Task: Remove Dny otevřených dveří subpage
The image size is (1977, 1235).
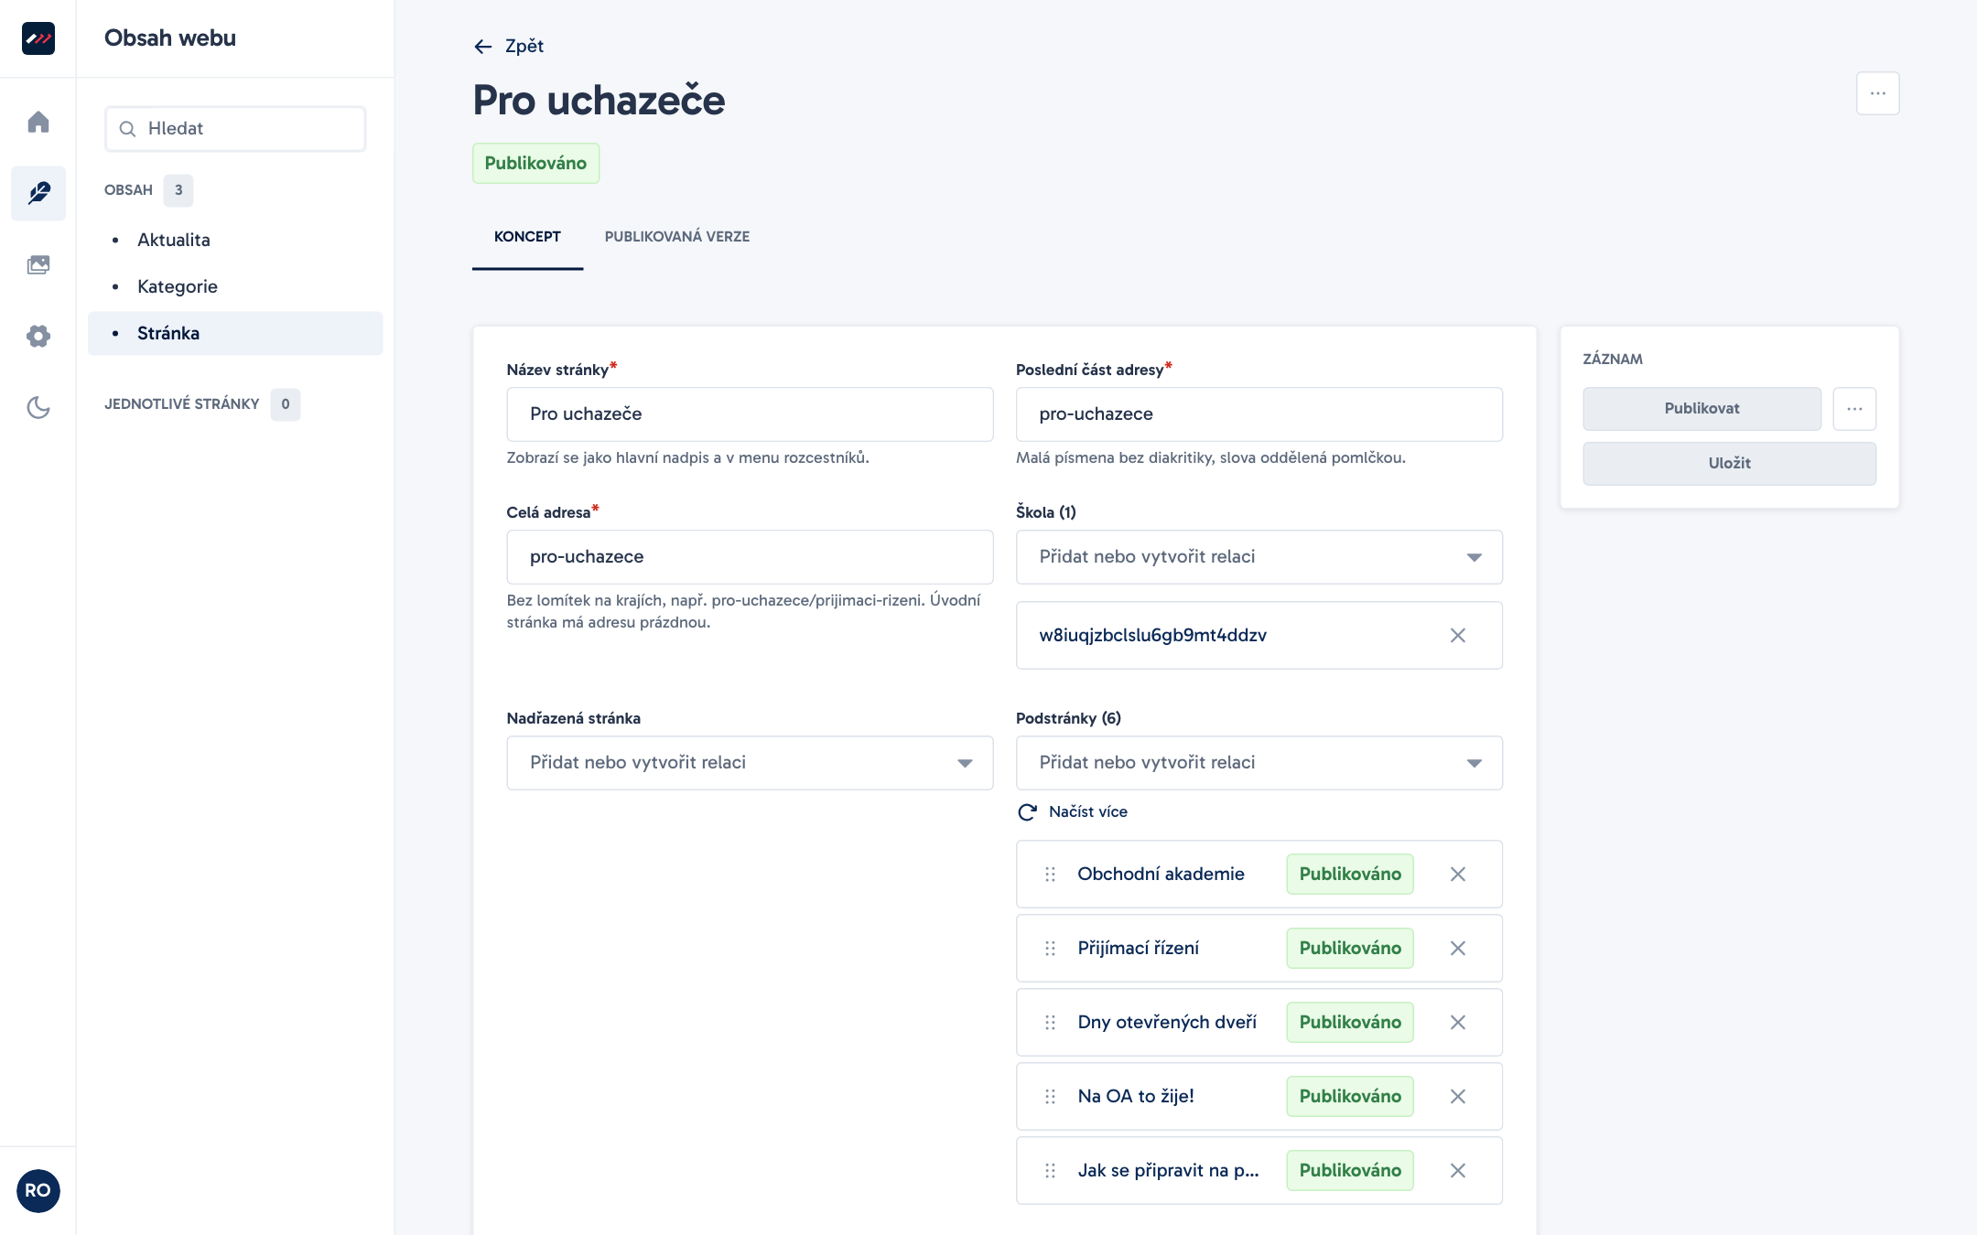Action: tap(1458, 1022)
